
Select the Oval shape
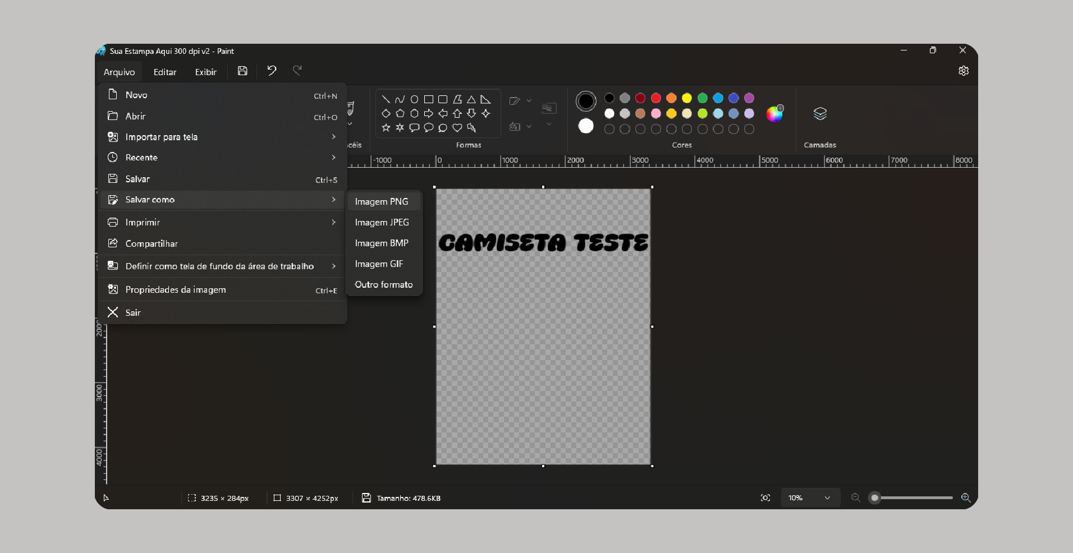click(x=414, y=99)
